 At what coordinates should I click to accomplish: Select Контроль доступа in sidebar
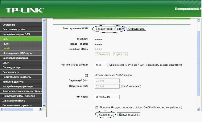21,82
